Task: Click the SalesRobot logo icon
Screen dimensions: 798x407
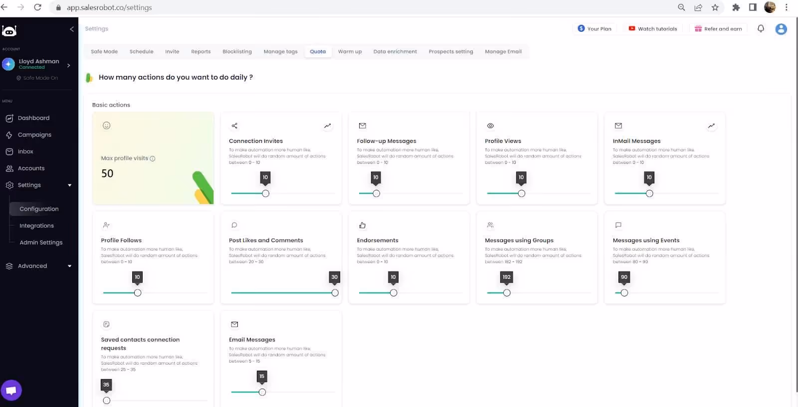Action: point(9,30)
